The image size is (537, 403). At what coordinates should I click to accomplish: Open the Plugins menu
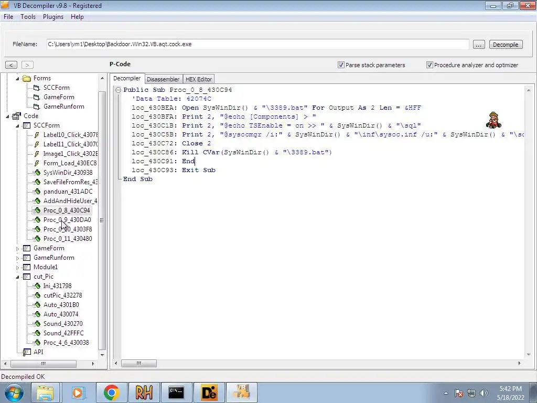pyautogui.click(x=53, y=17)
